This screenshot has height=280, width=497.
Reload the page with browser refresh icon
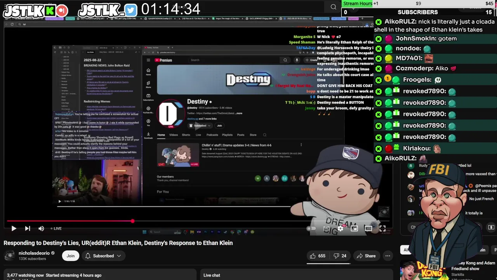12,24
